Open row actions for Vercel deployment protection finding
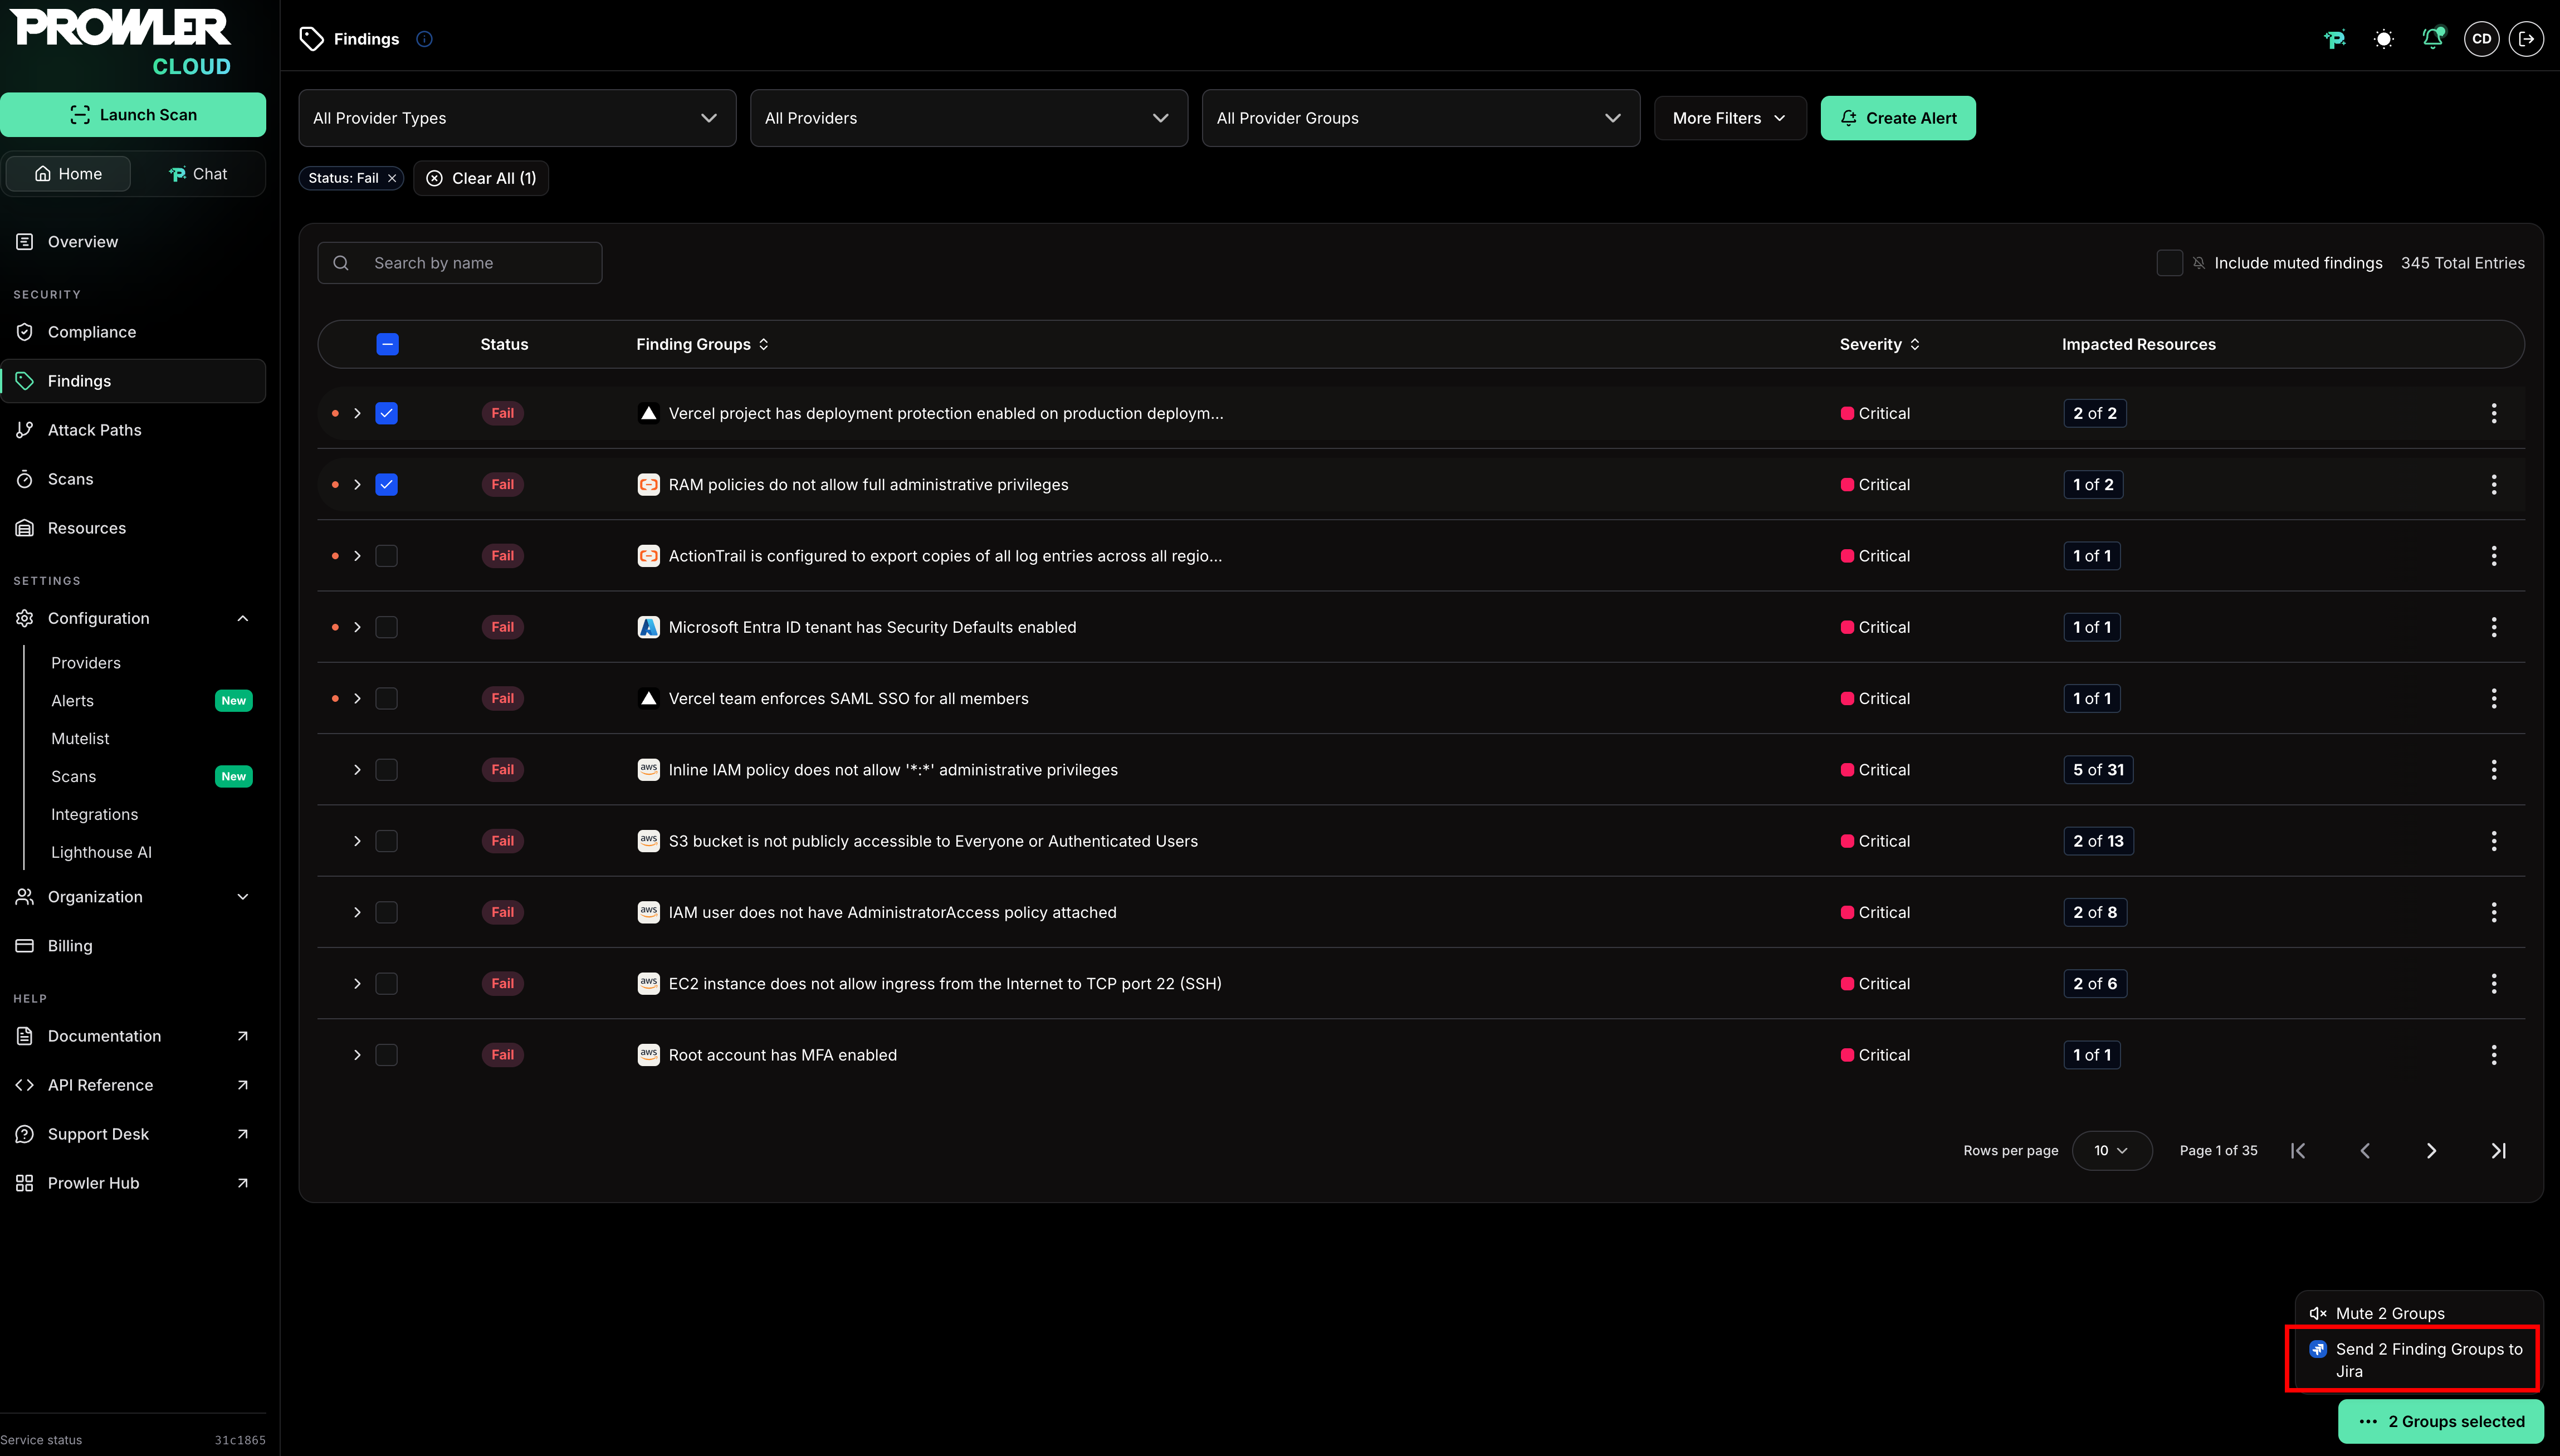 tap(2494, 413)
